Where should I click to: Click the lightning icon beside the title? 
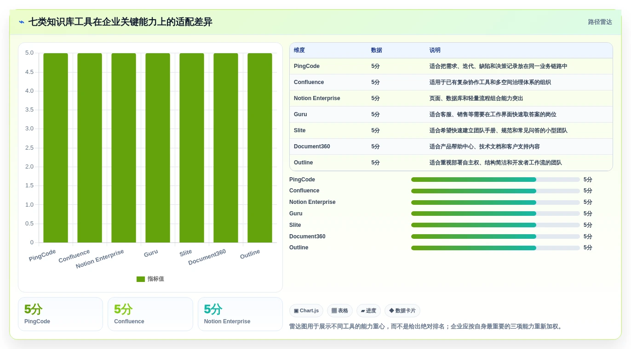[22, 22]
